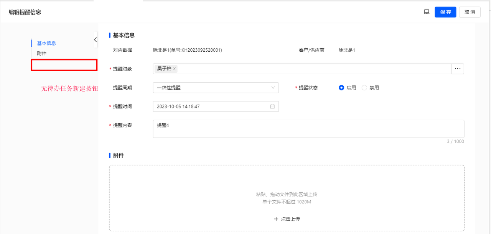Open the calendar icon in 提醒时间 field

(272, 106)
